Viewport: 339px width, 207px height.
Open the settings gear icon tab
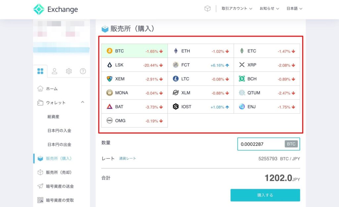69,71
